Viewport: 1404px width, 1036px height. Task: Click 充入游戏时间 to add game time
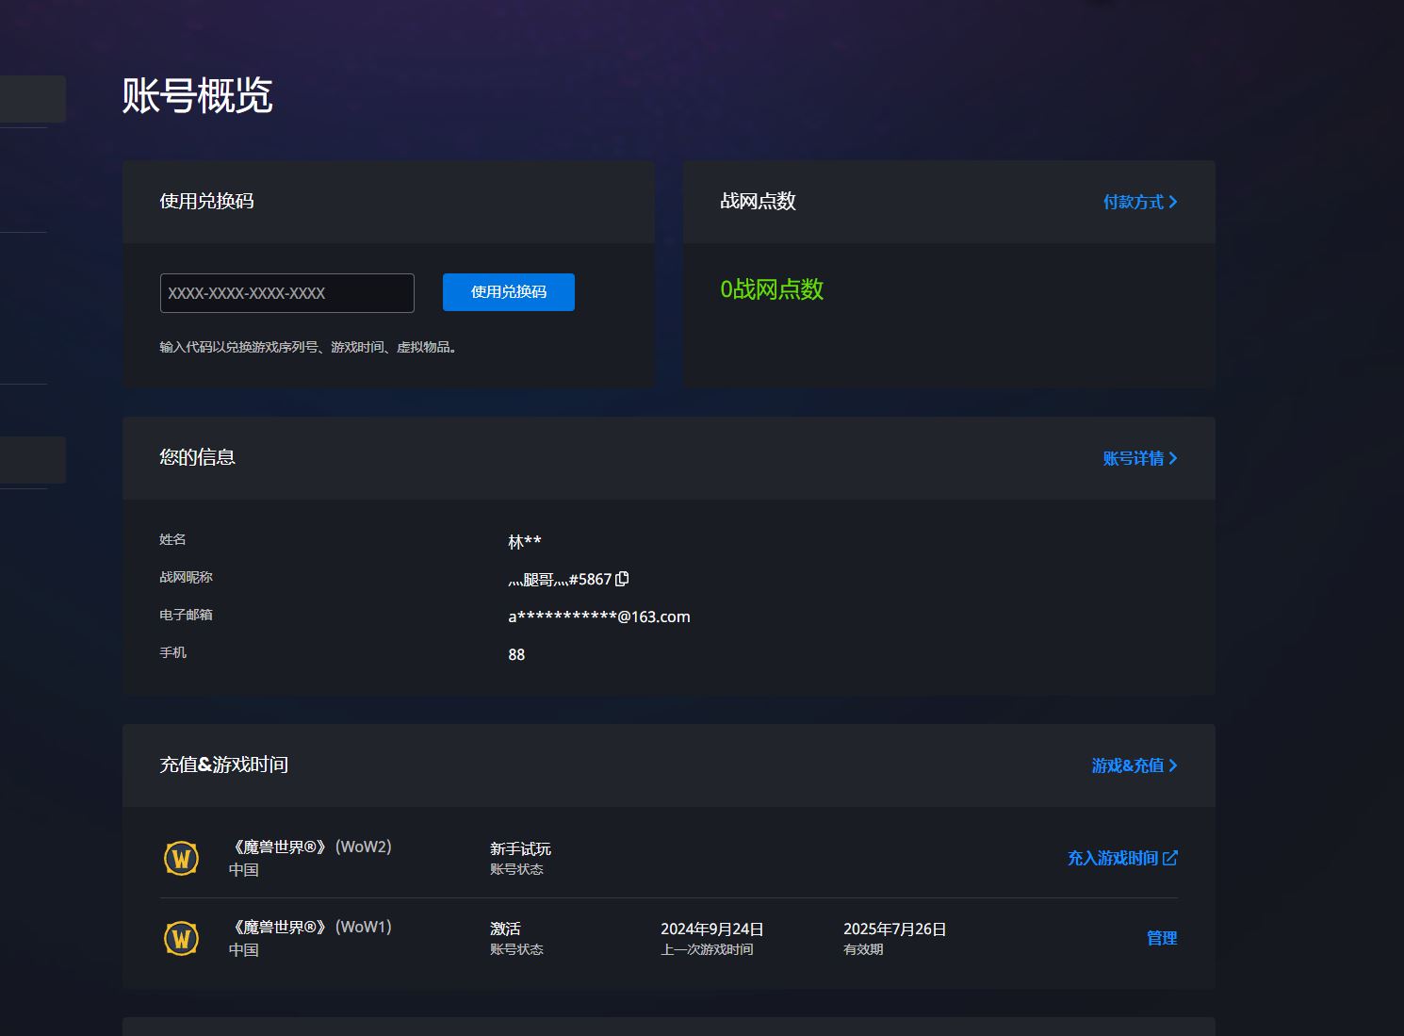click(x=1112, y=858)
